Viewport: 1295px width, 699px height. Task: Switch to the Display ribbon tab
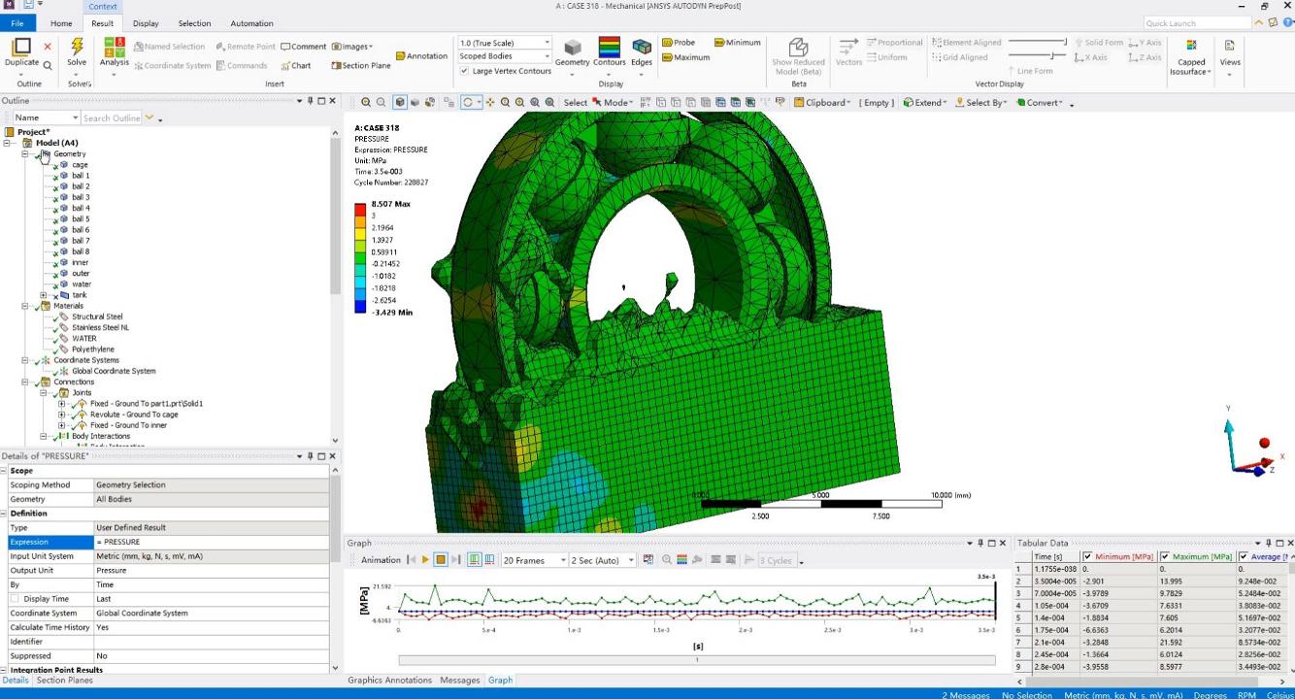pos(146,23)
